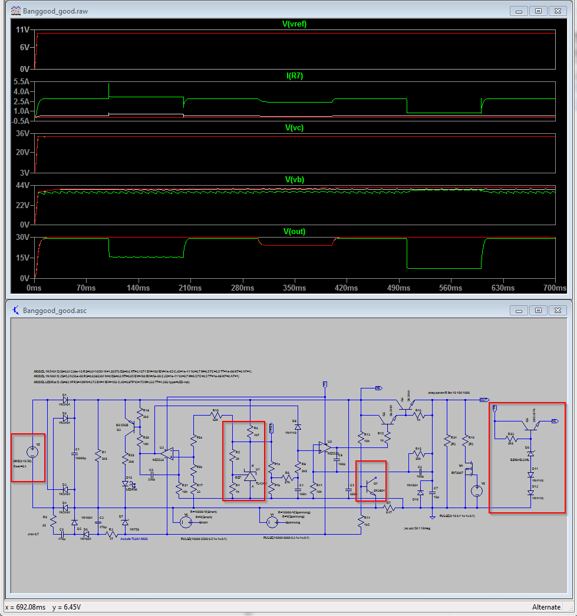Click the 350ms time axis label
This screenshot has width=577, height=616.
pyautogui.click(x=294, y=288)
